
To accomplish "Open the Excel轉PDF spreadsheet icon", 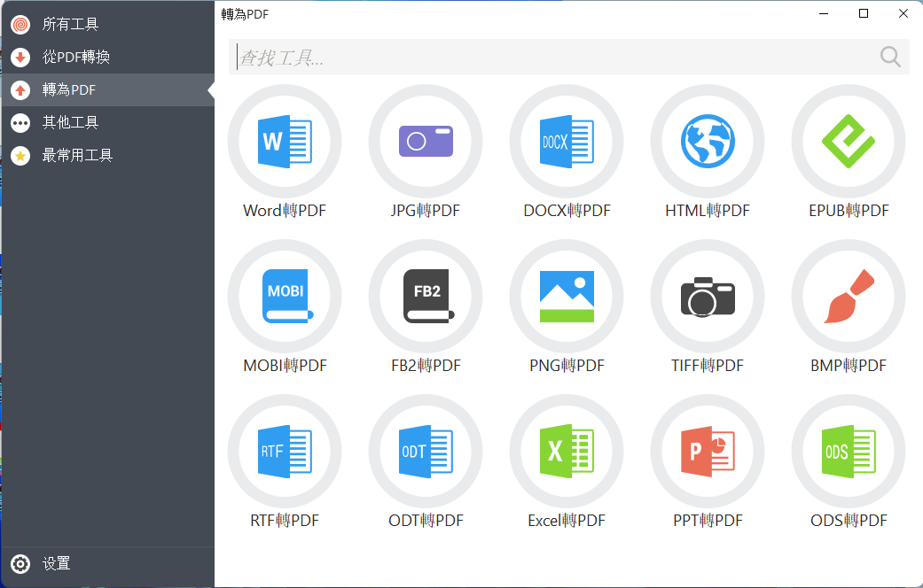I will coord(567,451).
